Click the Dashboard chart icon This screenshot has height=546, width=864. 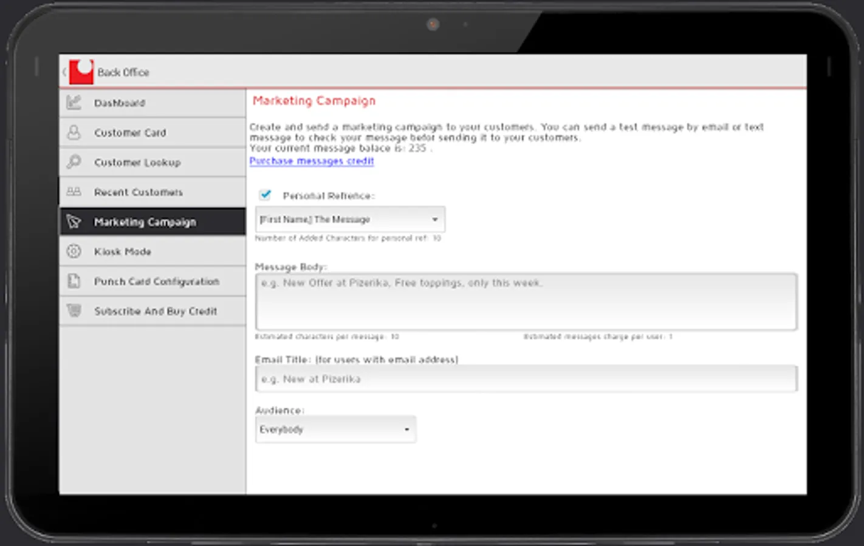coord(74,103)
